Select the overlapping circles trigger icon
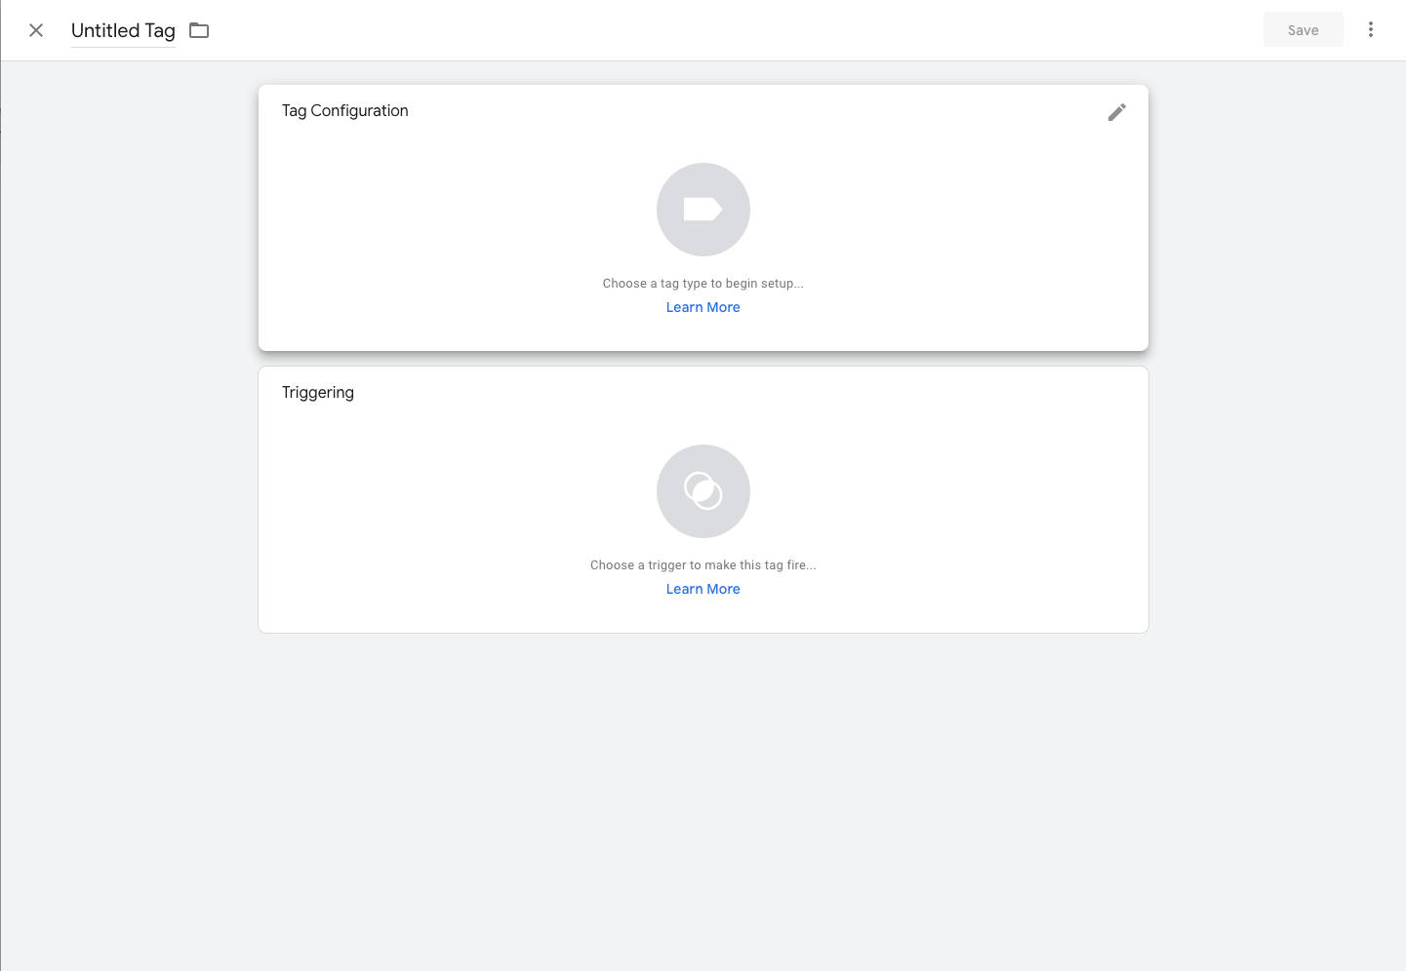The width and height of the screenshot is (1406, 971). (x=703, y=491)
